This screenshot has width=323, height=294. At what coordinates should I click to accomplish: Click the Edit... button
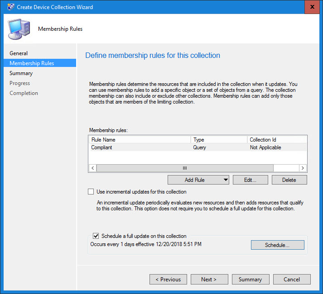(x=250, y=180)
